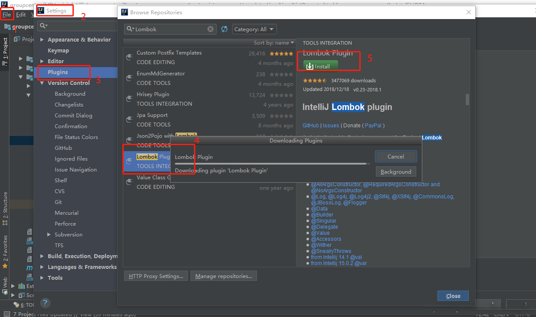This screenshot has width=536, height=317.
Task: Cancel the plugin download
Action: pyautogui.click(x=396, y=156)
